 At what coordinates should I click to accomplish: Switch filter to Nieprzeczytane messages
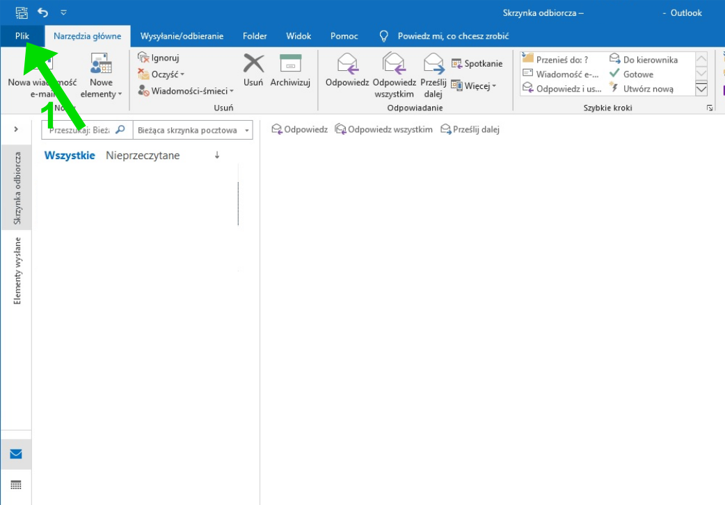(143, 156)
